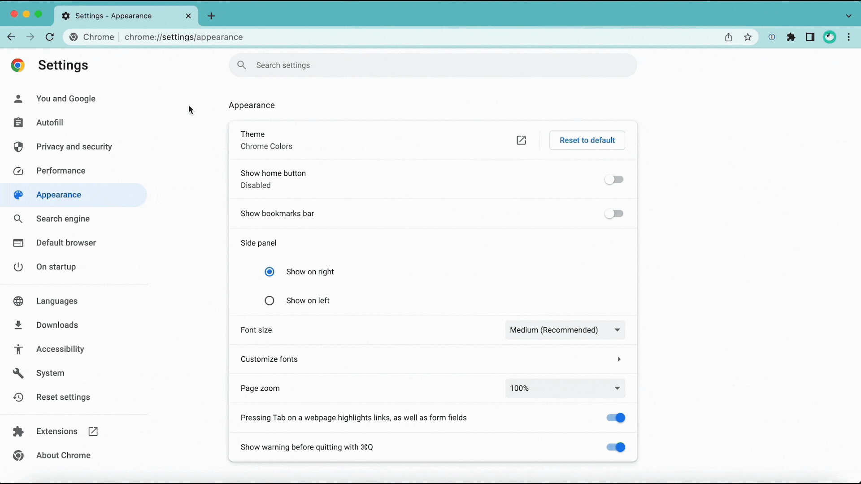This screenshot has height=484, width=861.
Task: Open theme in Chrome Web Store icon
Action: (521, 140)
